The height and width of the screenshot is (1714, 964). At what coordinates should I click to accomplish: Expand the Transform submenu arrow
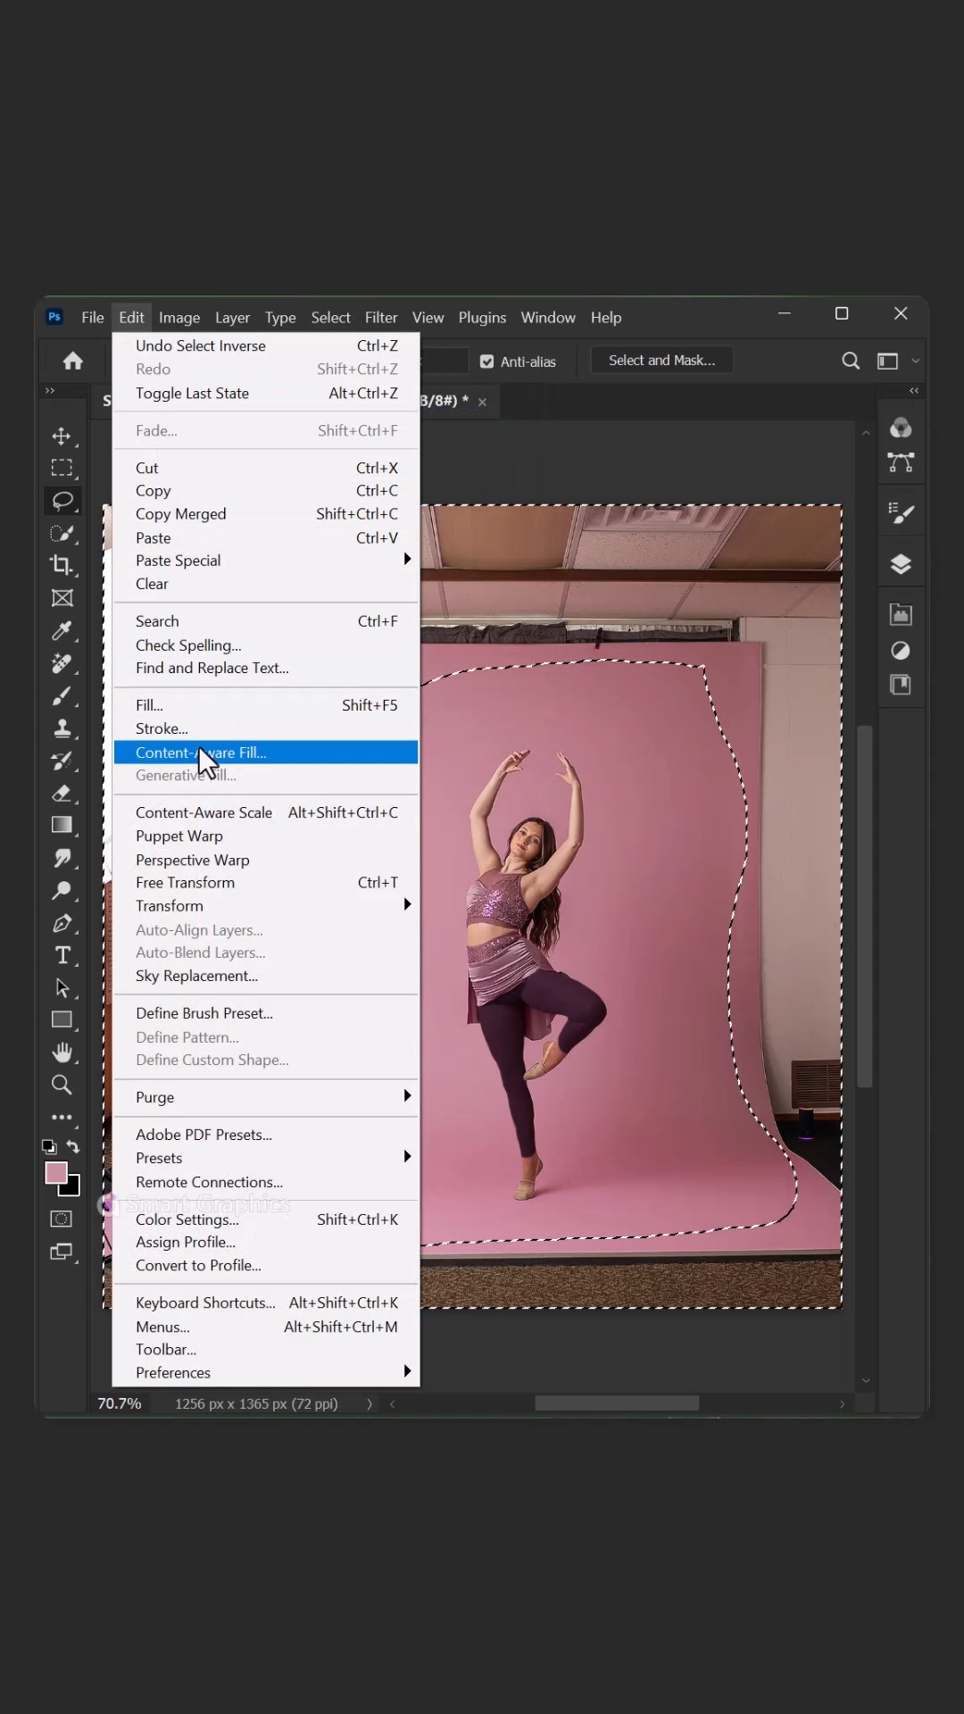click(407, 904)
